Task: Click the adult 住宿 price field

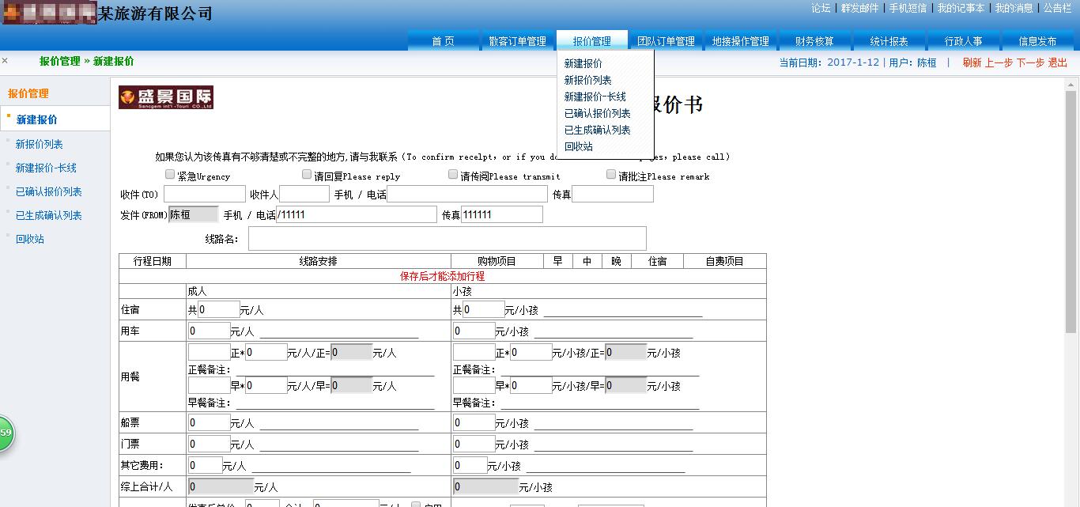Action: [x=219, y=309]
